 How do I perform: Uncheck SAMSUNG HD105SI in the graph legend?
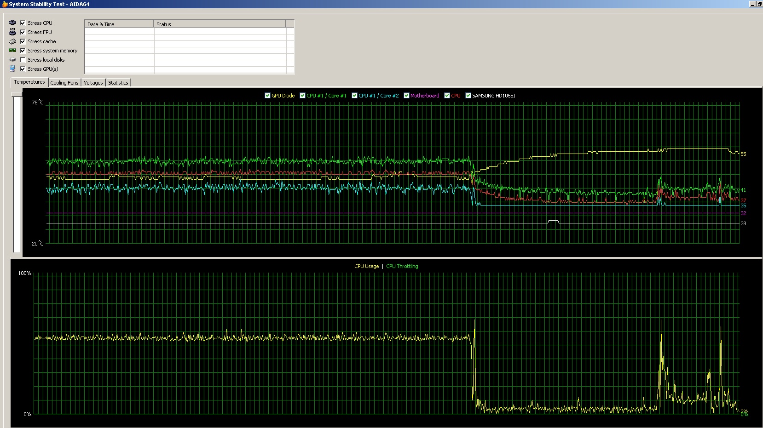coord(468,96)
